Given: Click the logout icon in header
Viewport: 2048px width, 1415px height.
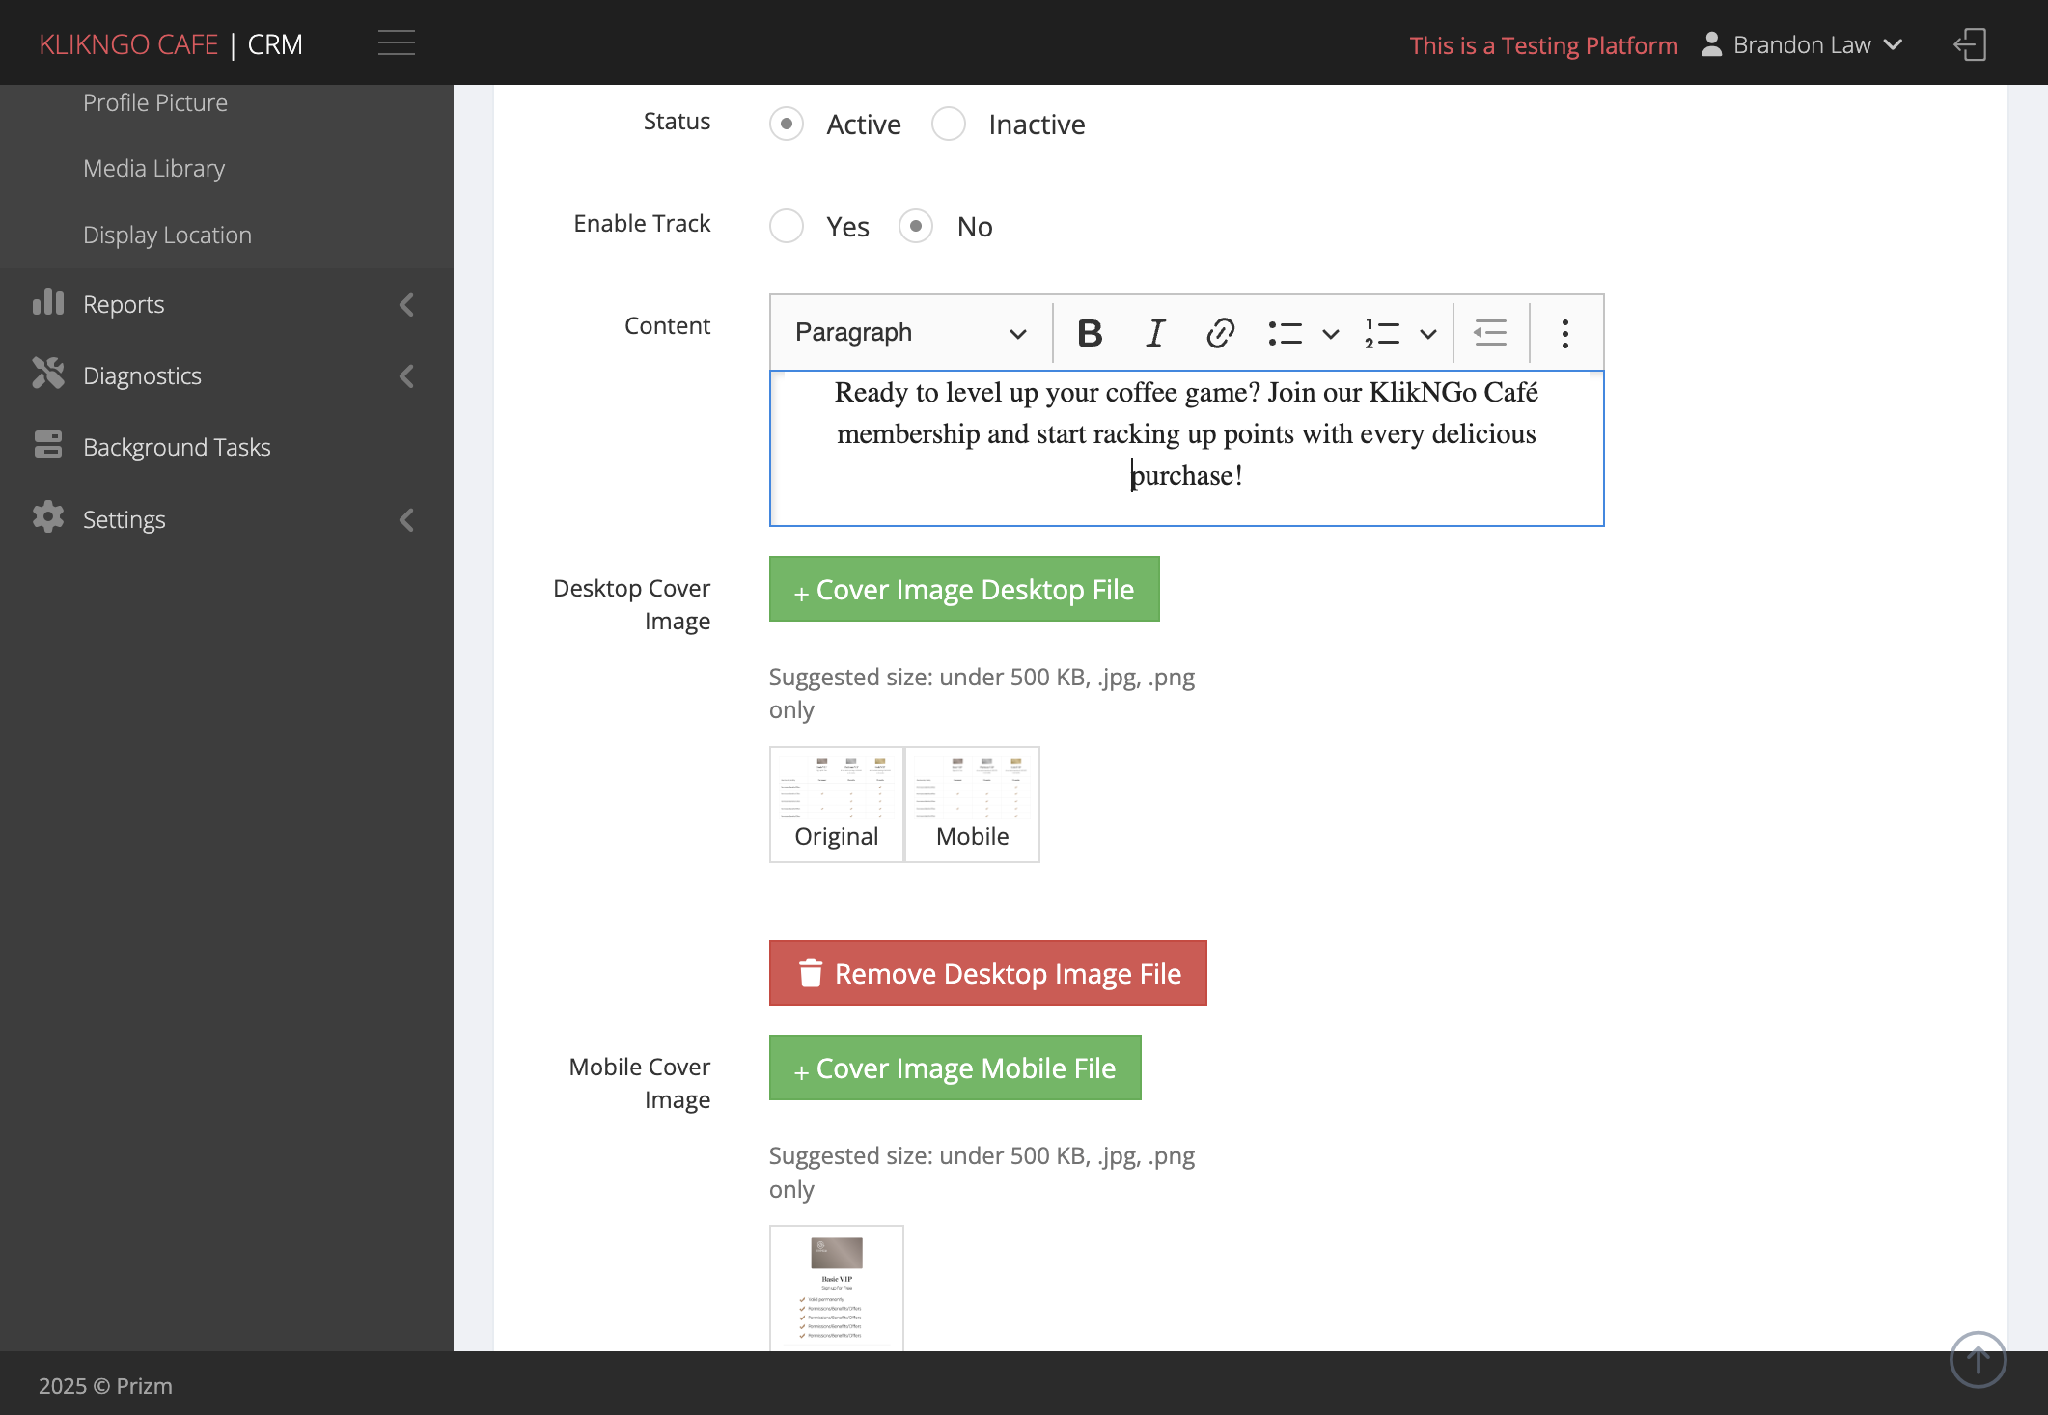Looking at the screenshot, I should click(1970, 44).
